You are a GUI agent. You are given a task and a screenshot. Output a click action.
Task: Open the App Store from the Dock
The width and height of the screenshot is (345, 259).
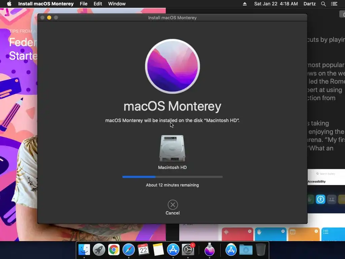(173, 250)
